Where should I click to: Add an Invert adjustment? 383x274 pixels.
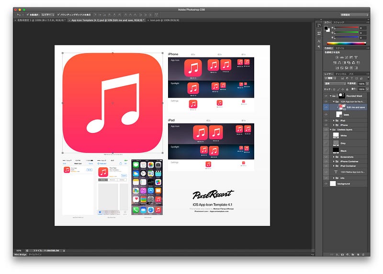coord(337,68)
